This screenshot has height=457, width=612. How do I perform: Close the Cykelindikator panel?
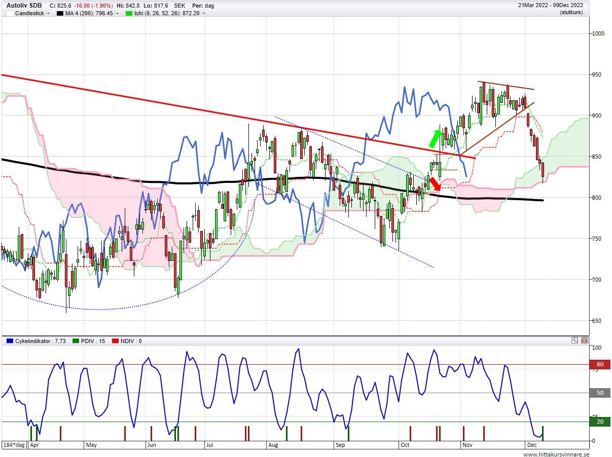(584, 340)
